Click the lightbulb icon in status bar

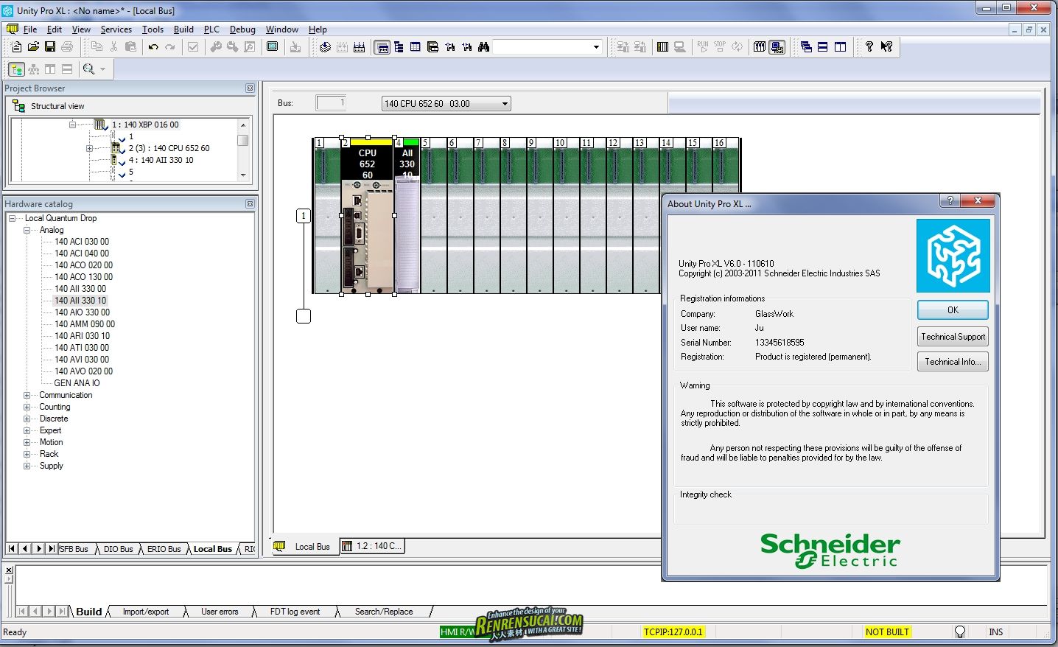[x=959, y=632]
